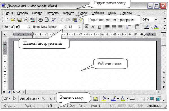Open the Вигляд menu
The width and height of the screenshot is (169, 111).
tap(37, 13)
